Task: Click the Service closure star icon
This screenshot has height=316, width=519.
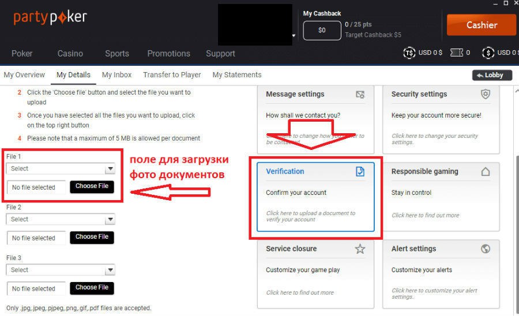Action: (x=360, y=249)
